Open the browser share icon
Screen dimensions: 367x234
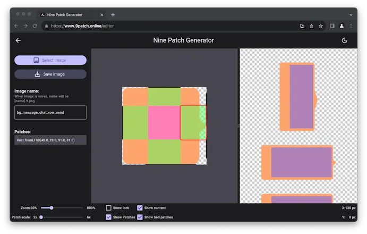(x=311, y=26)
